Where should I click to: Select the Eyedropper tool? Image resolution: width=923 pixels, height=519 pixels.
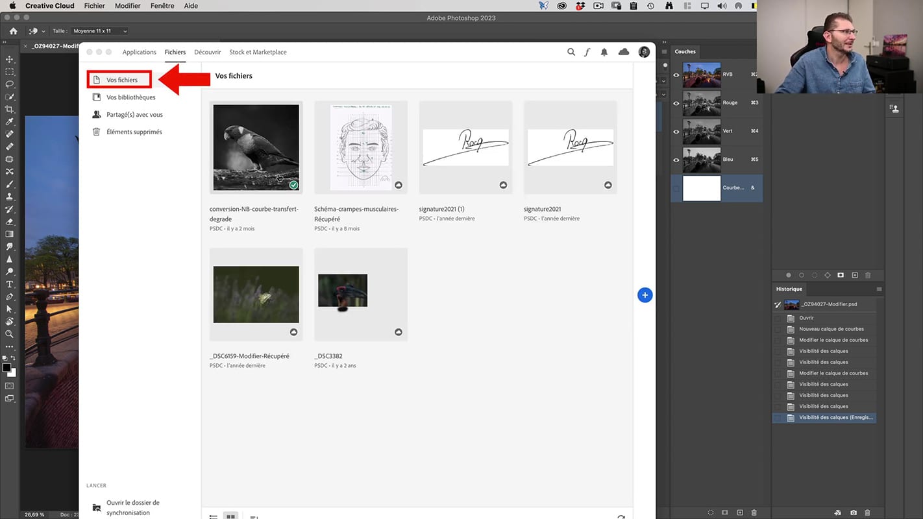tap(9, 122)
